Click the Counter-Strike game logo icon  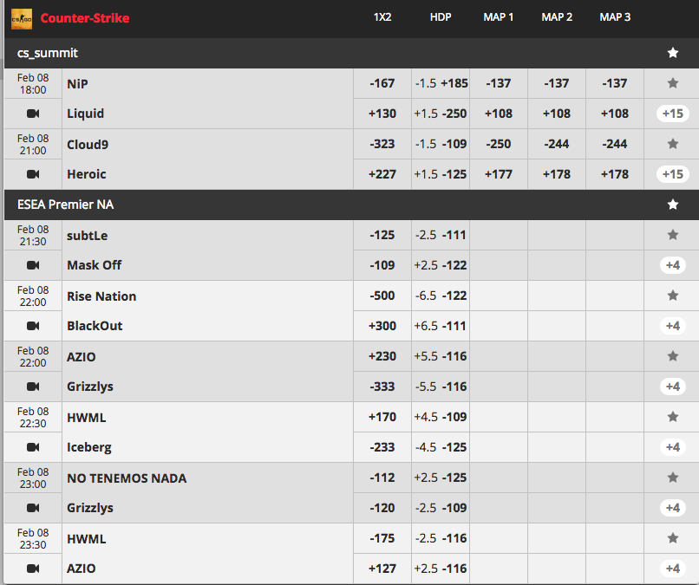point(22,19)
